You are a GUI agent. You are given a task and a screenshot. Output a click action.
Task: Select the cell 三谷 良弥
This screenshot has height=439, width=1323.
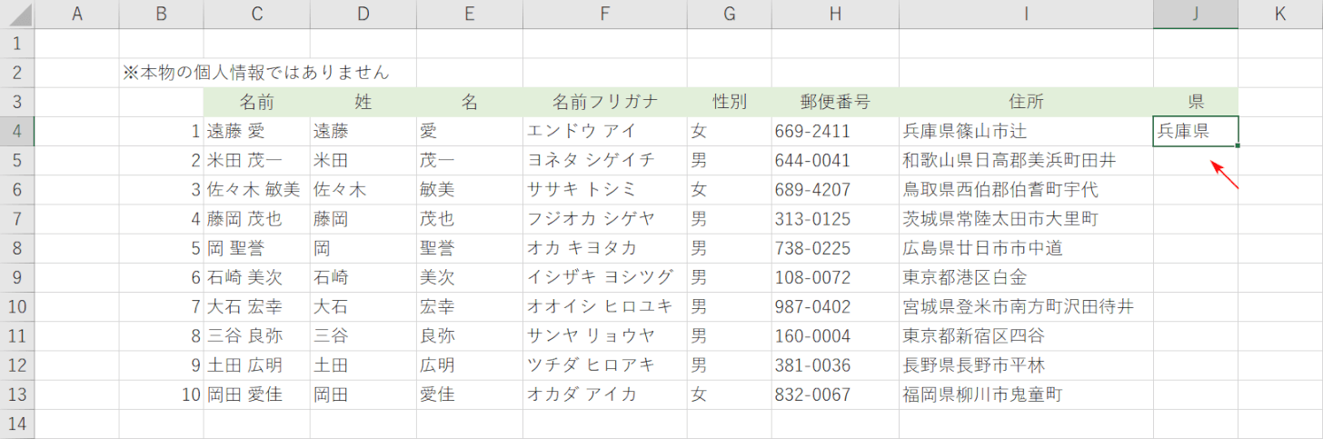click(x=257, y=335)
